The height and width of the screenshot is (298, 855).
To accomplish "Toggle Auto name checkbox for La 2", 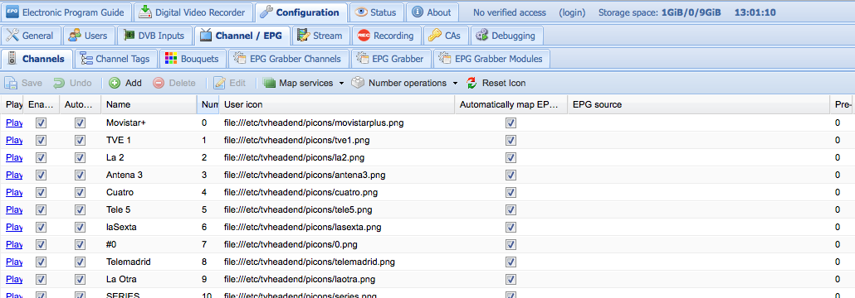I will point(81,158).
